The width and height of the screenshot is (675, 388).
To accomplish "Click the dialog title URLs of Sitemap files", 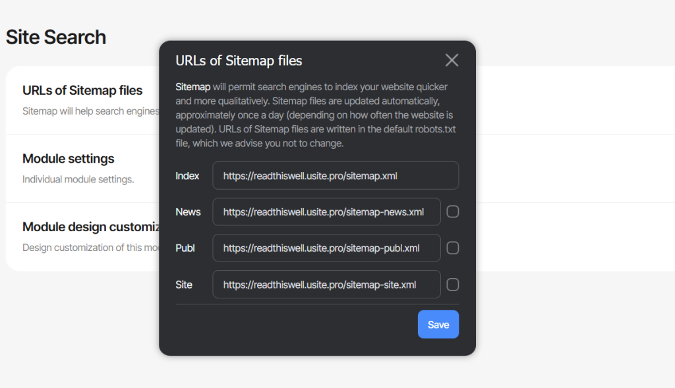I will [239, 61].
